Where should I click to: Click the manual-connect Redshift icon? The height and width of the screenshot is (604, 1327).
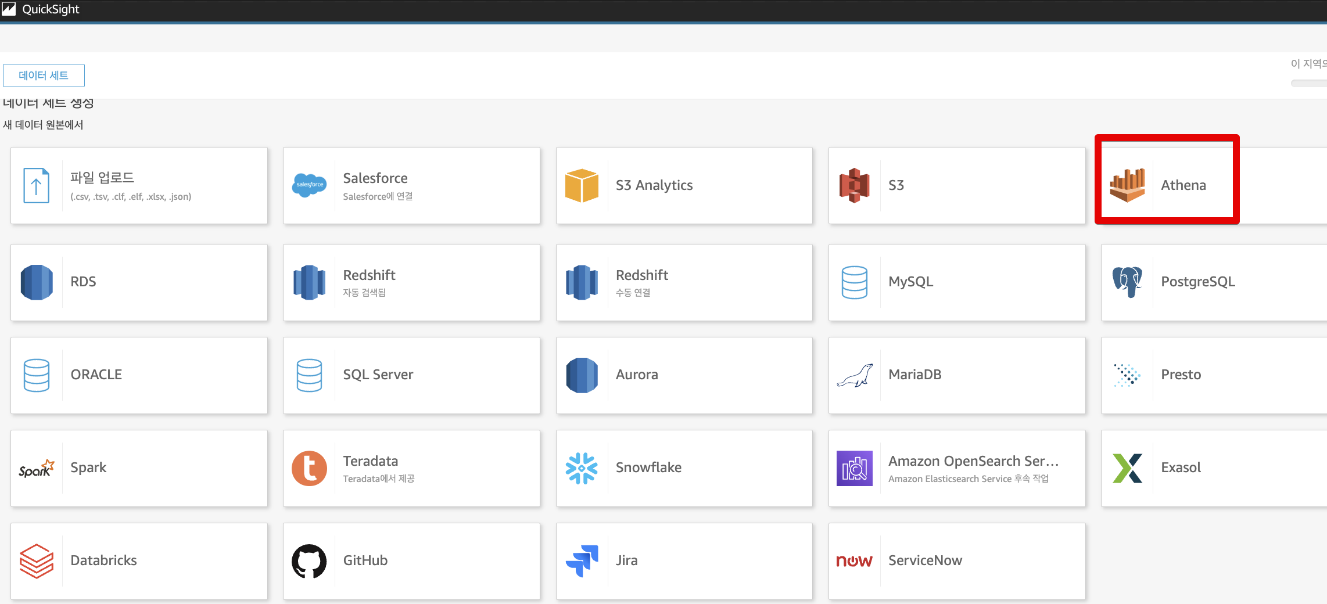click(582, 282)
